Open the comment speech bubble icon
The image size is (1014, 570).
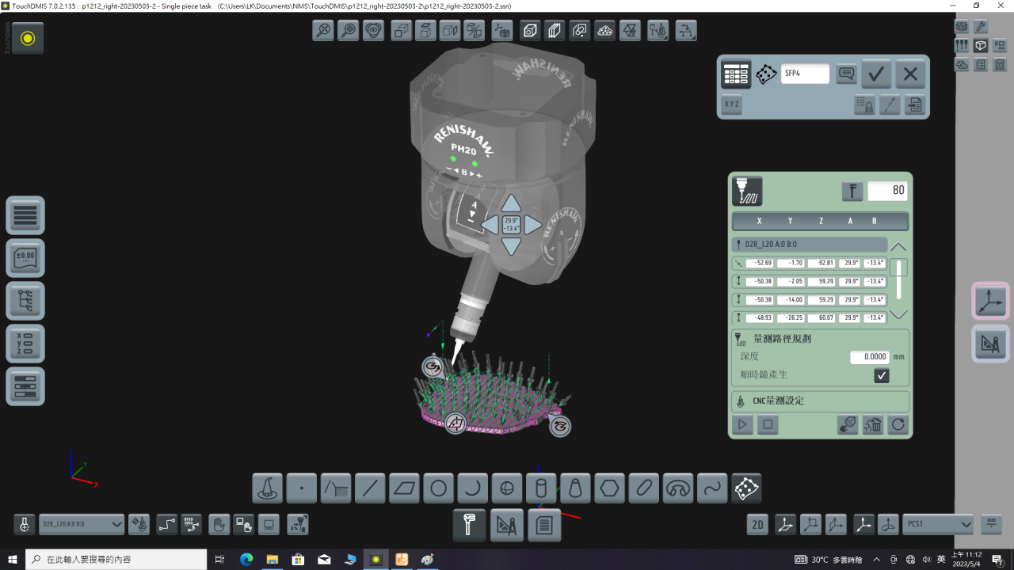pos(847,74)
